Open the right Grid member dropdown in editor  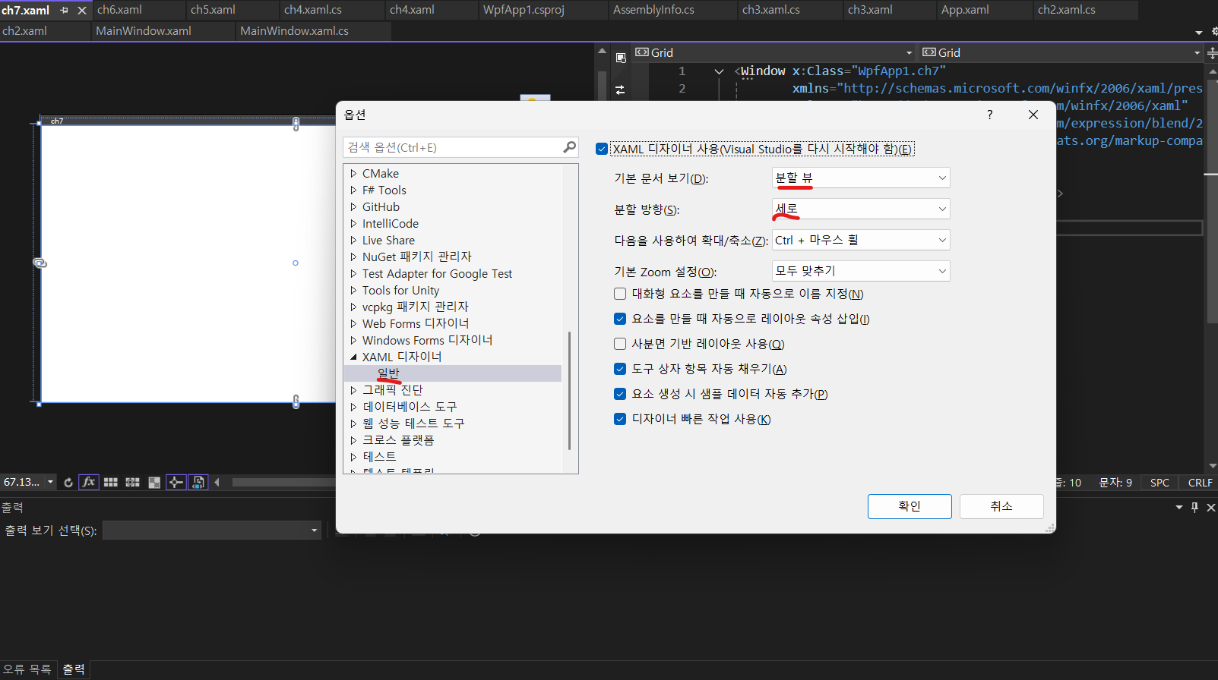[1061, 52]
